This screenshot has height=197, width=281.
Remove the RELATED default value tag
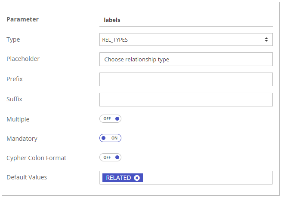tap(137, 178)
